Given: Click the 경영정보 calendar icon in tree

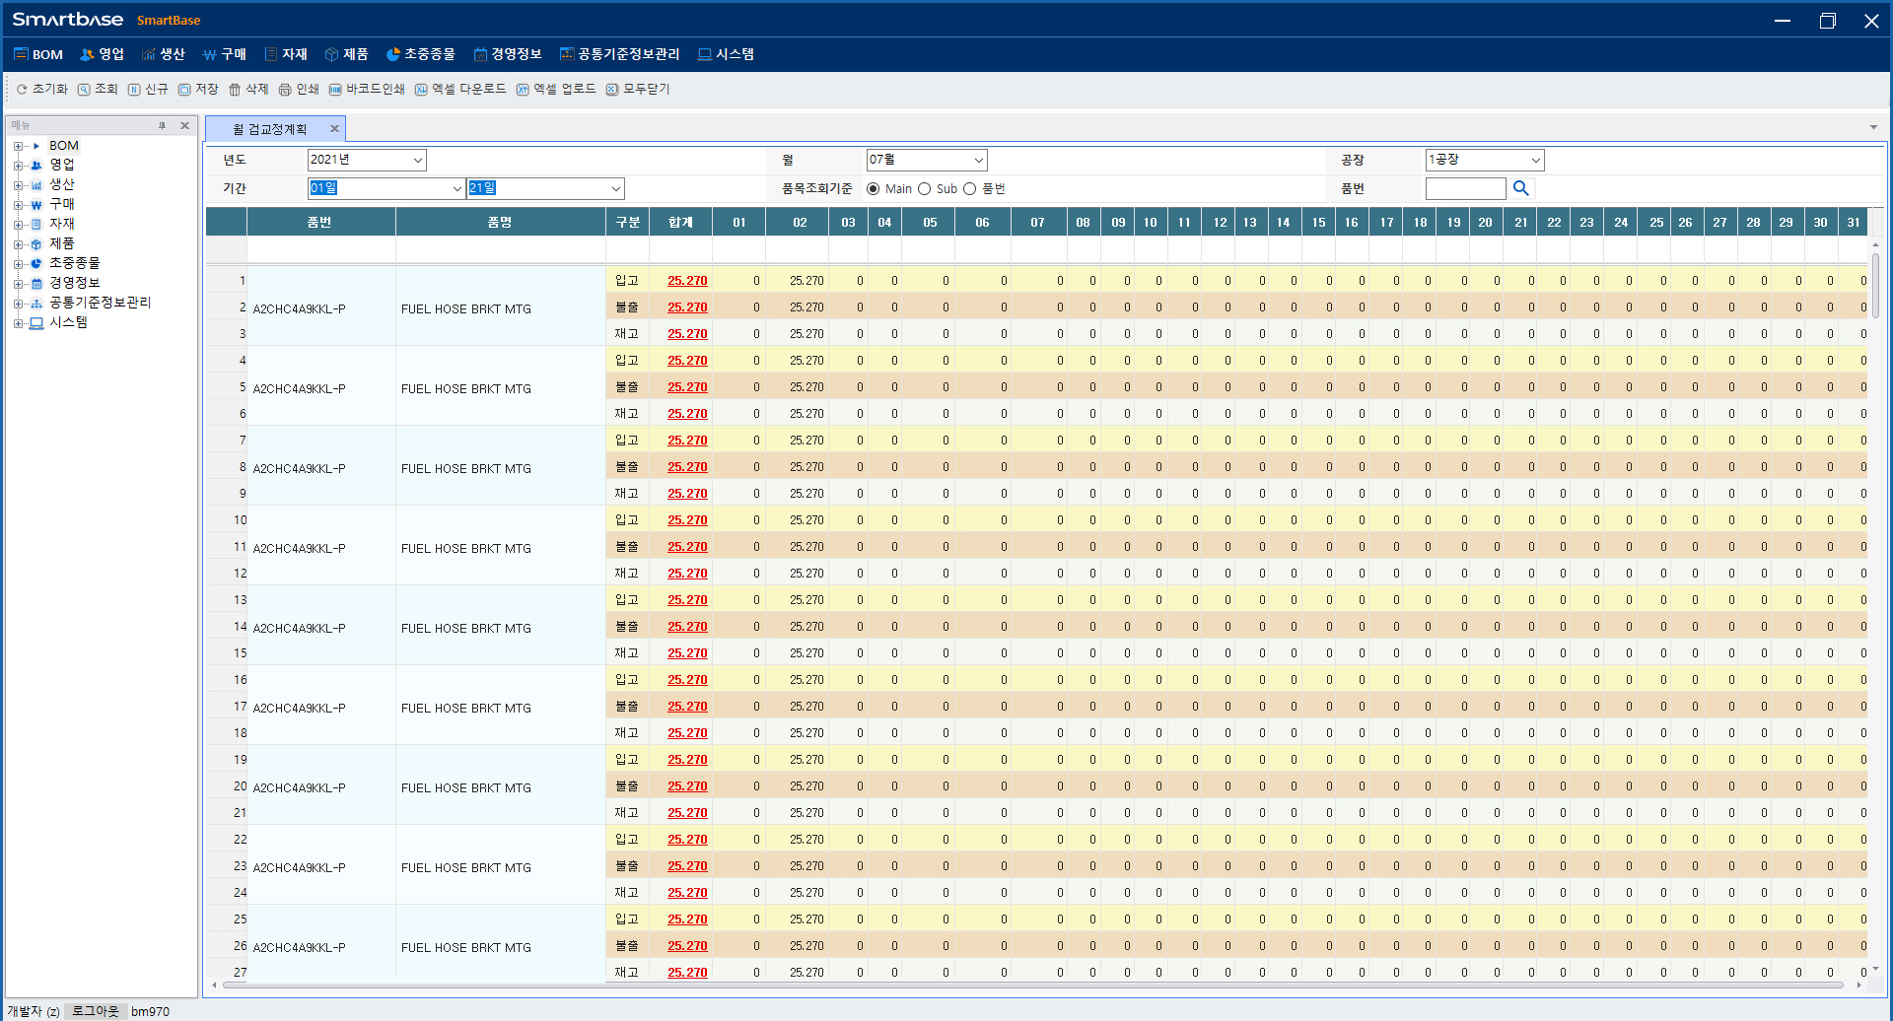Looking at the screenshot, I should pyautogui.click(x=36, y=284).
